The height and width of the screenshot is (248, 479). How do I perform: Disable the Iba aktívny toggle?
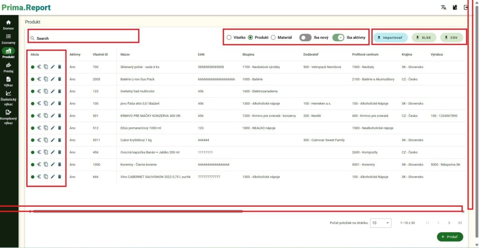tap(338, 37)
